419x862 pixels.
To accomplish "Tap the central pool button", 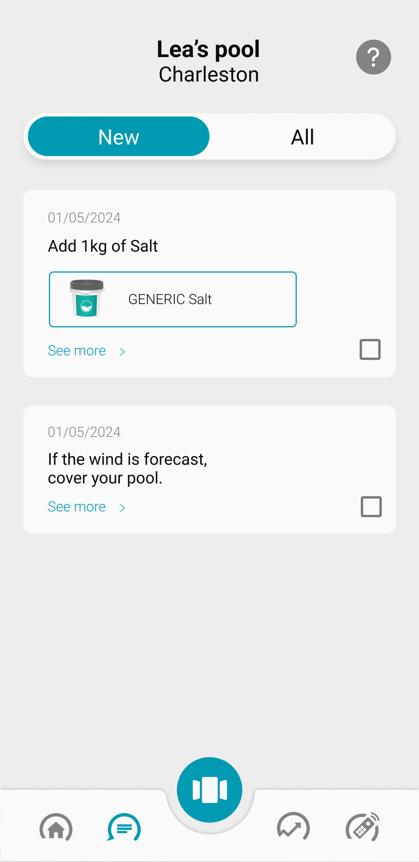I will [x=210, y=790].
